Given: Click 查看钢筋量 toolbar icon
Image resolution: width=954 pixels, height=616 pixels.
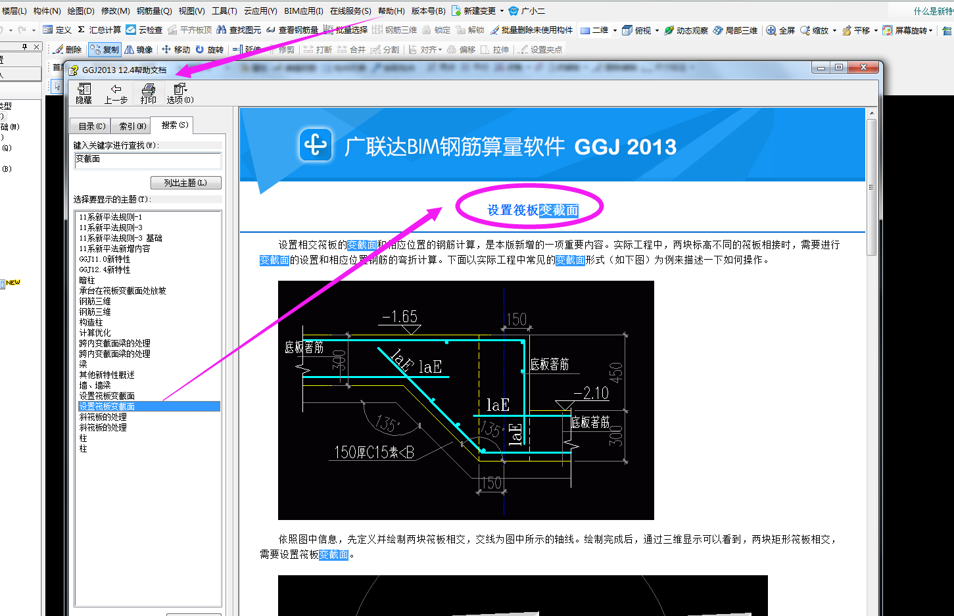Looking at the screenshot, I should click(x=292, y=30).
